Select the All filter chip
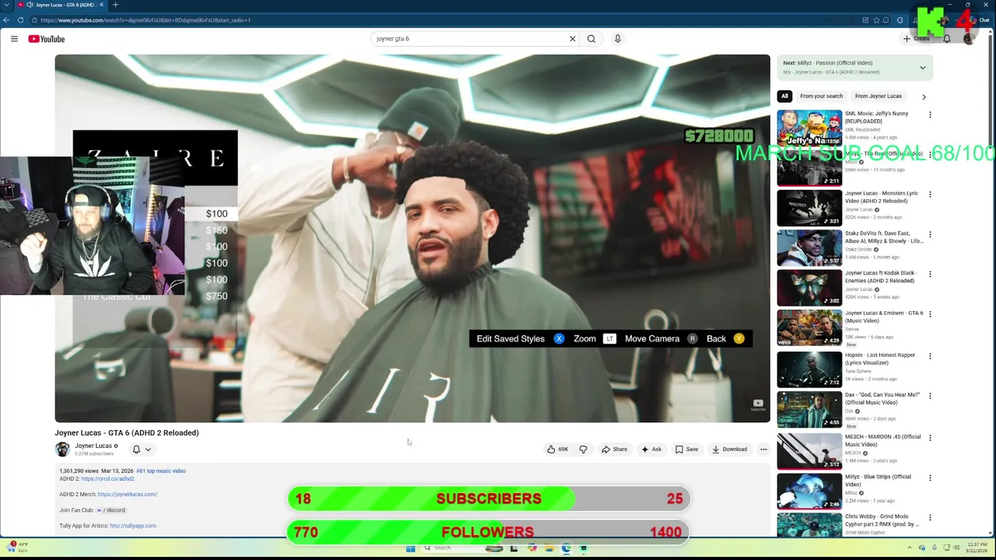Image resolution: width=996 pixels, height=560 pixels. (x=784, y=96)
